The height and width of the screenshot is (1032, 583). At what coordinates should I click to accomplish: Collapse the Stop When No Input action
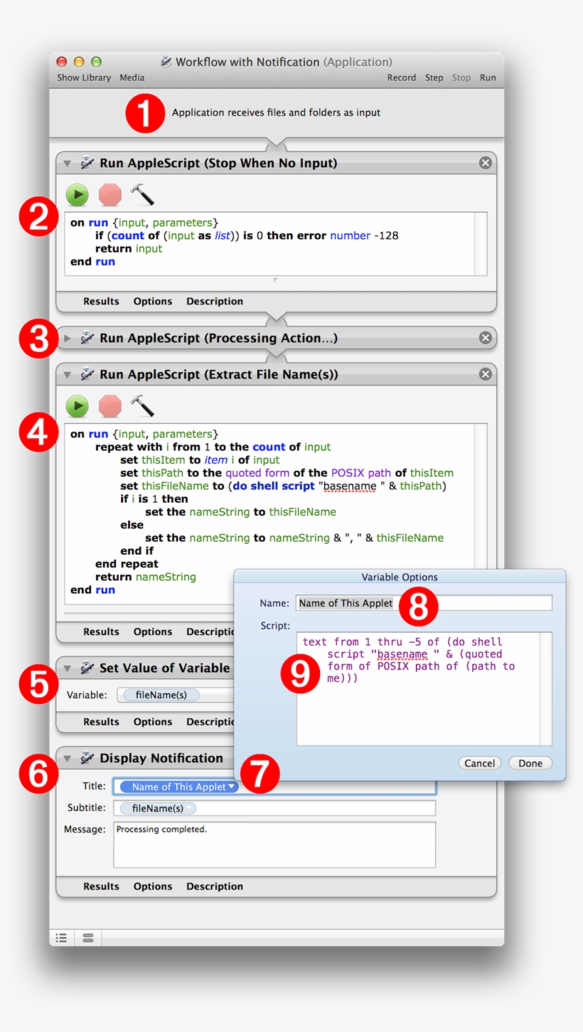[68, 164]
